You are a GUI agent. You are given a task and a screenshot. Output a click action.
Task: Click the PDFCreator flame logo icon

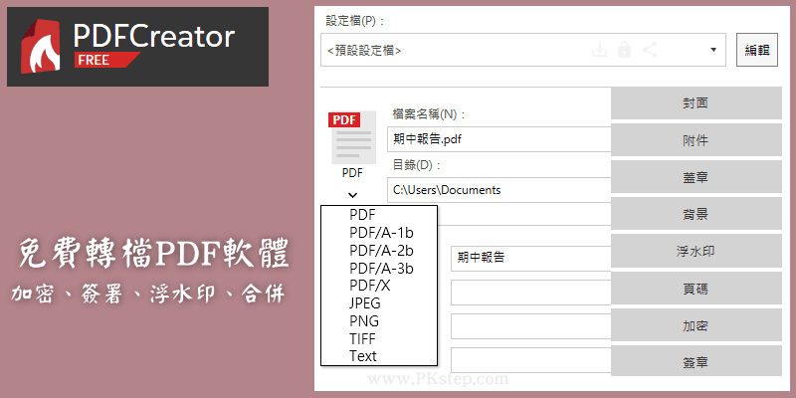(41, 47)
